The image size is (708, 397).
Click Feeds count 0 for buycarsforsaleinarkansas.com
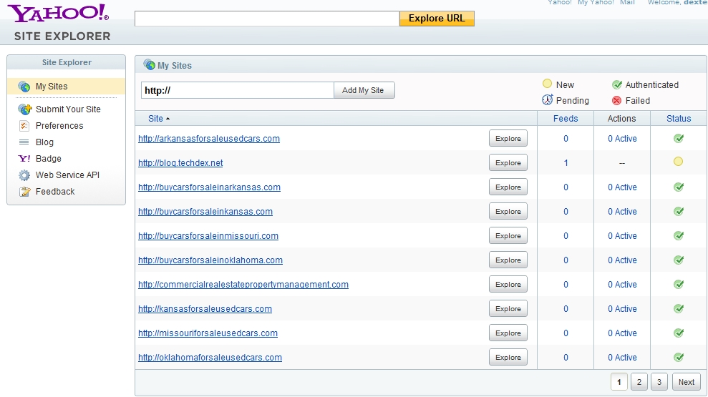click(566, 187)
